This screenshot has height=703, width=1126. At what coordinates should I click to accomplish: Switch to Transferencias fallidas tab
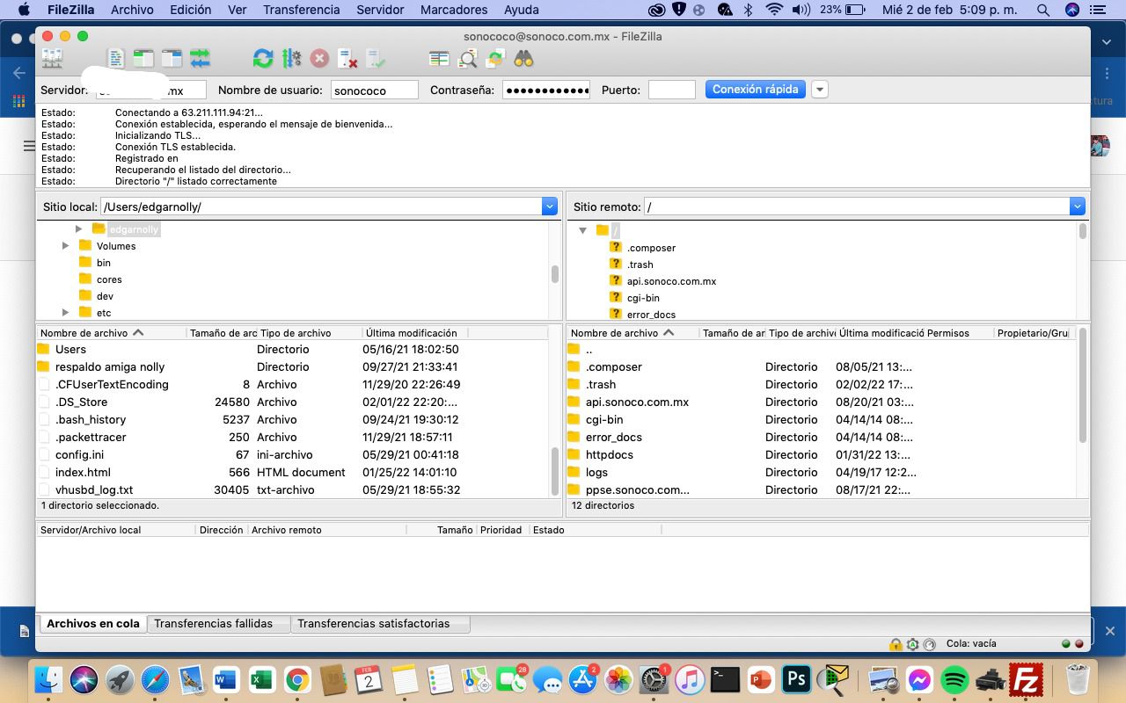coord(214,624)
